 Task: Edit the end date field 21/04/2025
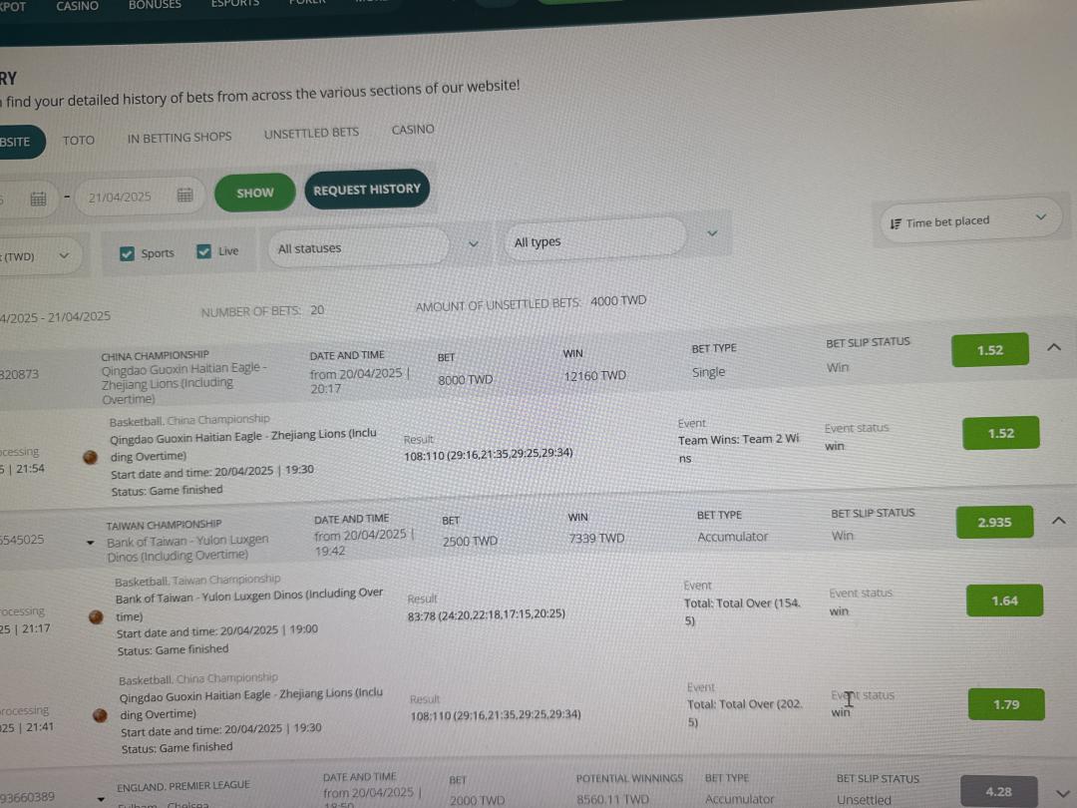[140, 197]
